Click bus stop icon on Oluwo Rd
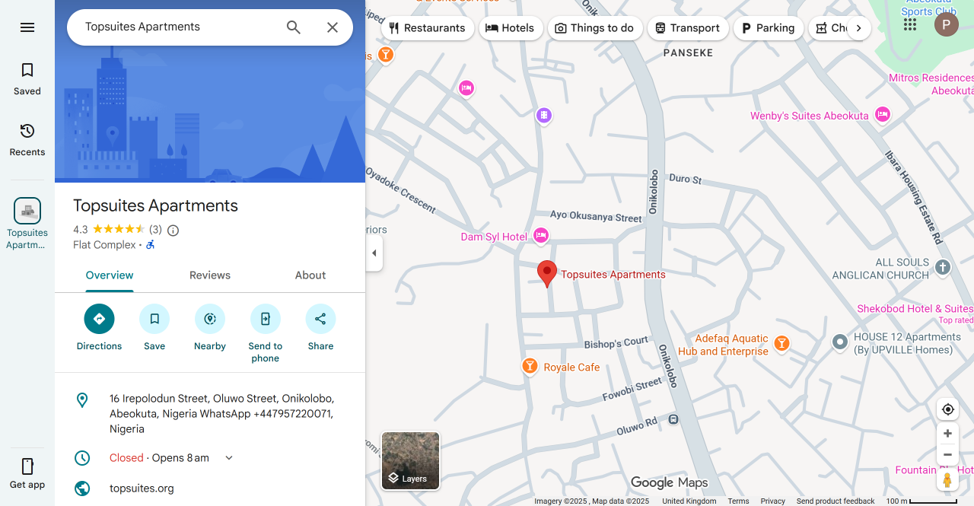 click(673, 419)
